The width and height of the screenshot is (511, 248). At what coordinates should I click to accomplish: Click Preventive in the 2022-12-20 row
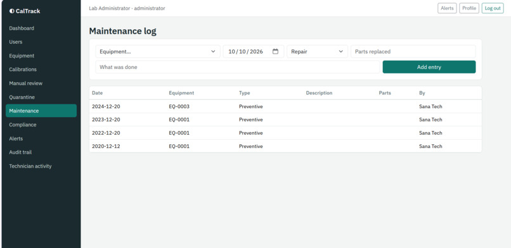(250, 133)
